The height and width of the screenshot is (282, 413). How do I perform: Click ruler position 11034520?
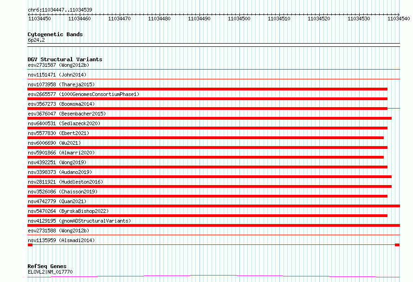[x=319, y=19]
